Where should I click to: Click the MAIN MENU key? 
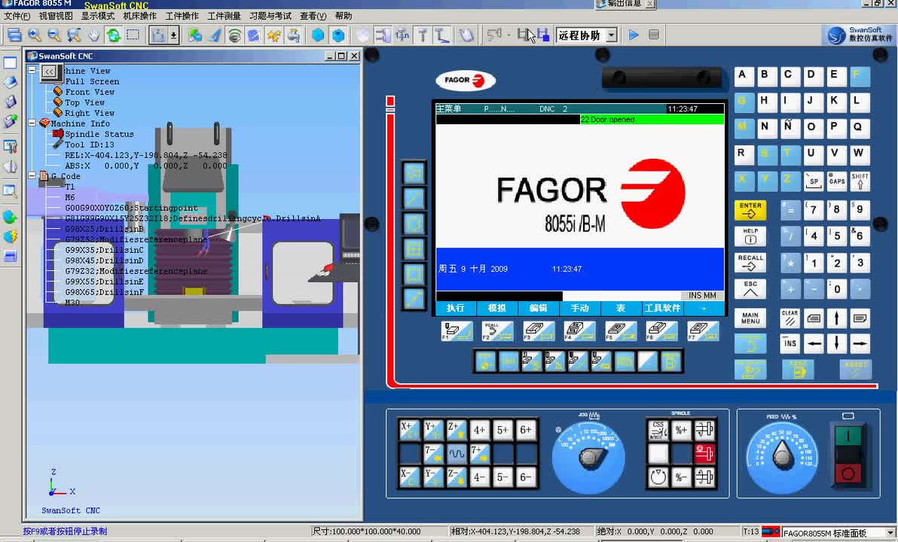coord(750,318)
